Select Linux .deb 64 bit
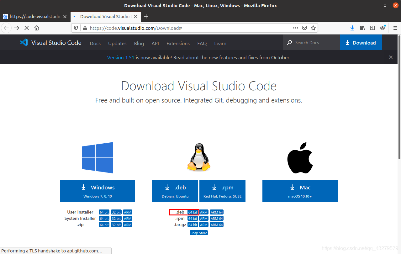This screenshot has width=401, height=254. coord(193,212)
